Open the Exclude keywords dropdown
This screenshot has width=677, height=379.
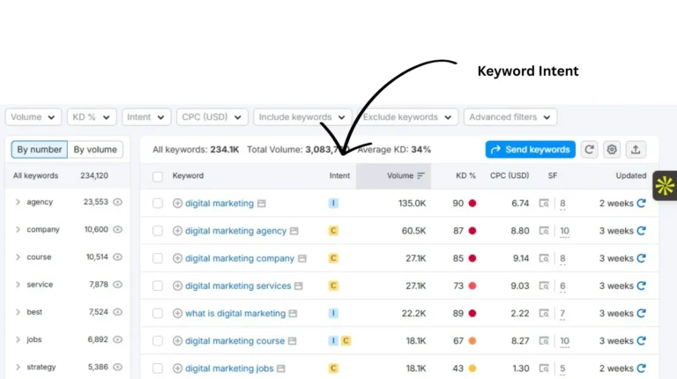pos(407,117)
